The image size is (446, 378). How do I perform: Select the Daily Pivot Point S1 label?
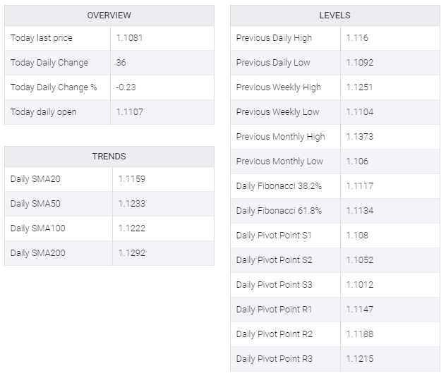tap(273, 236)
